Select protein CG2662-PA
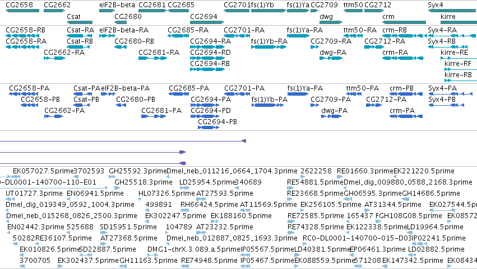The image size is (477, 269). point(54,116)
